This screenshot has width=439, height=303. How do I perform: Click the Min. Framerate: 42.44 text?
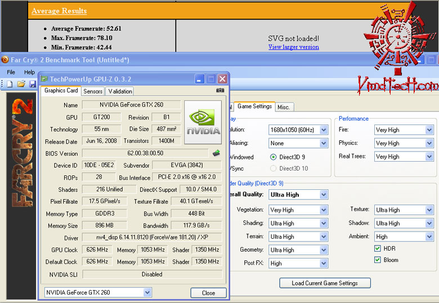[x=82, y=47]
